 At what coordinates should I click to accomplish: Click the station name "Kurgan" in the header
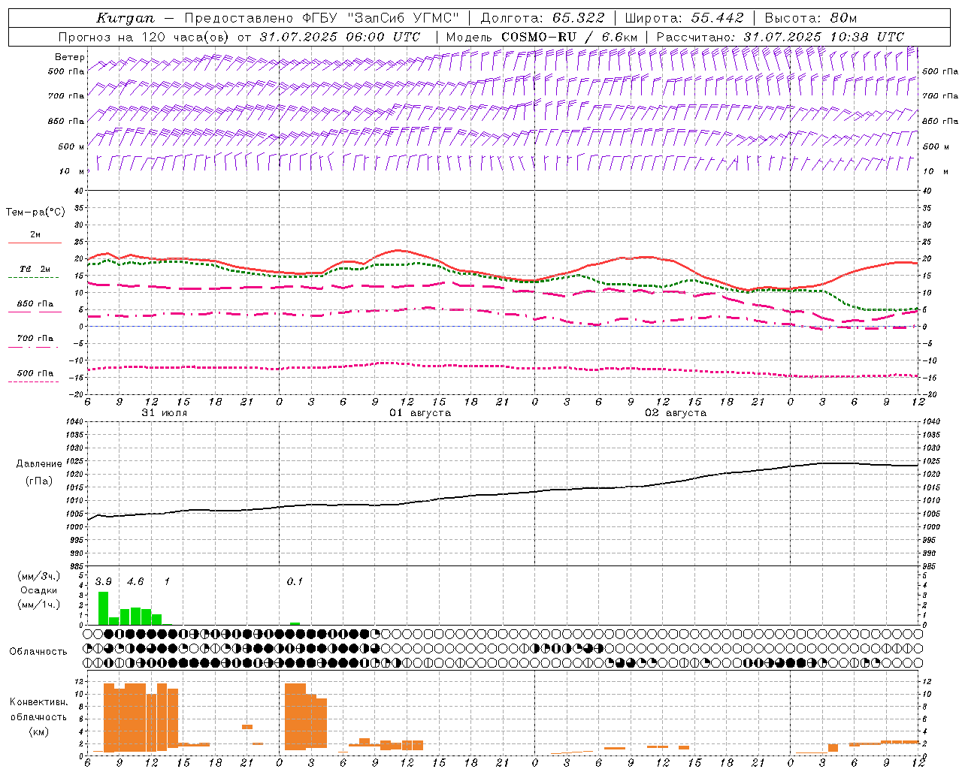(126, 18)
